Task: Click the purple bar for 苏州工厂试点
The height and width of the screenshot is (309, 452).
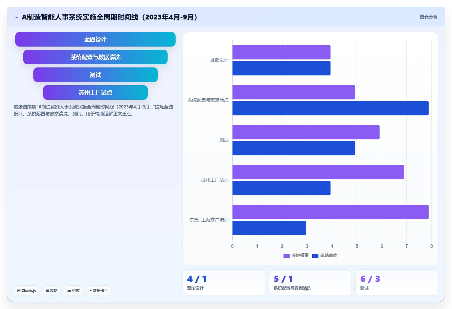Action: tap(318, 172)
